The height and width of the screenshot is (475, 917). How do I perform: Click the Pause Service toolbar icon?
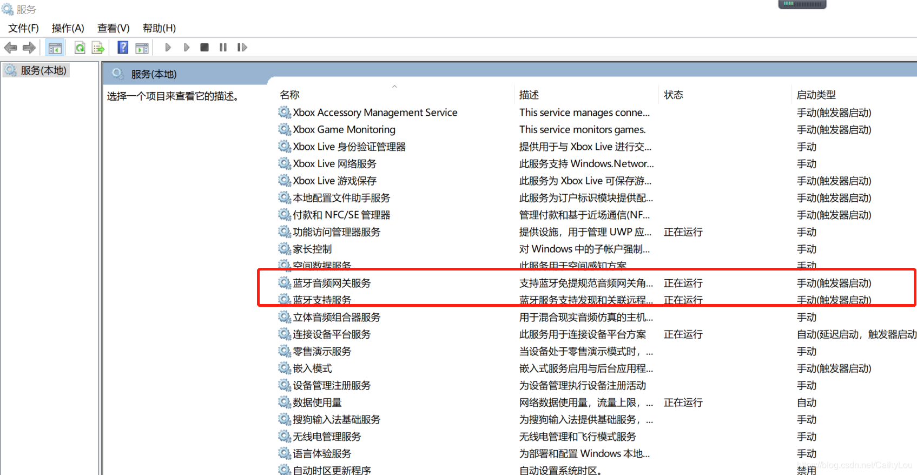(x=223, y=48)
